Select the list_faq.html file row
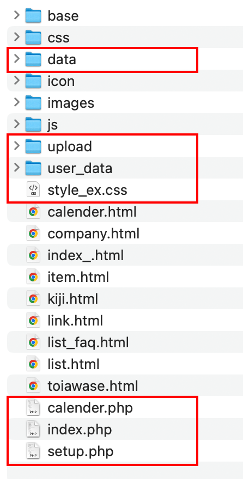This screenshot has width=243, height=479. pos(125,342)
